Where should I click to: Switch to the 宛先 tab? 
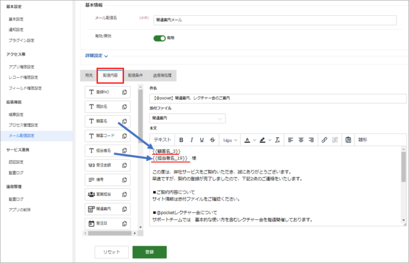89,75
